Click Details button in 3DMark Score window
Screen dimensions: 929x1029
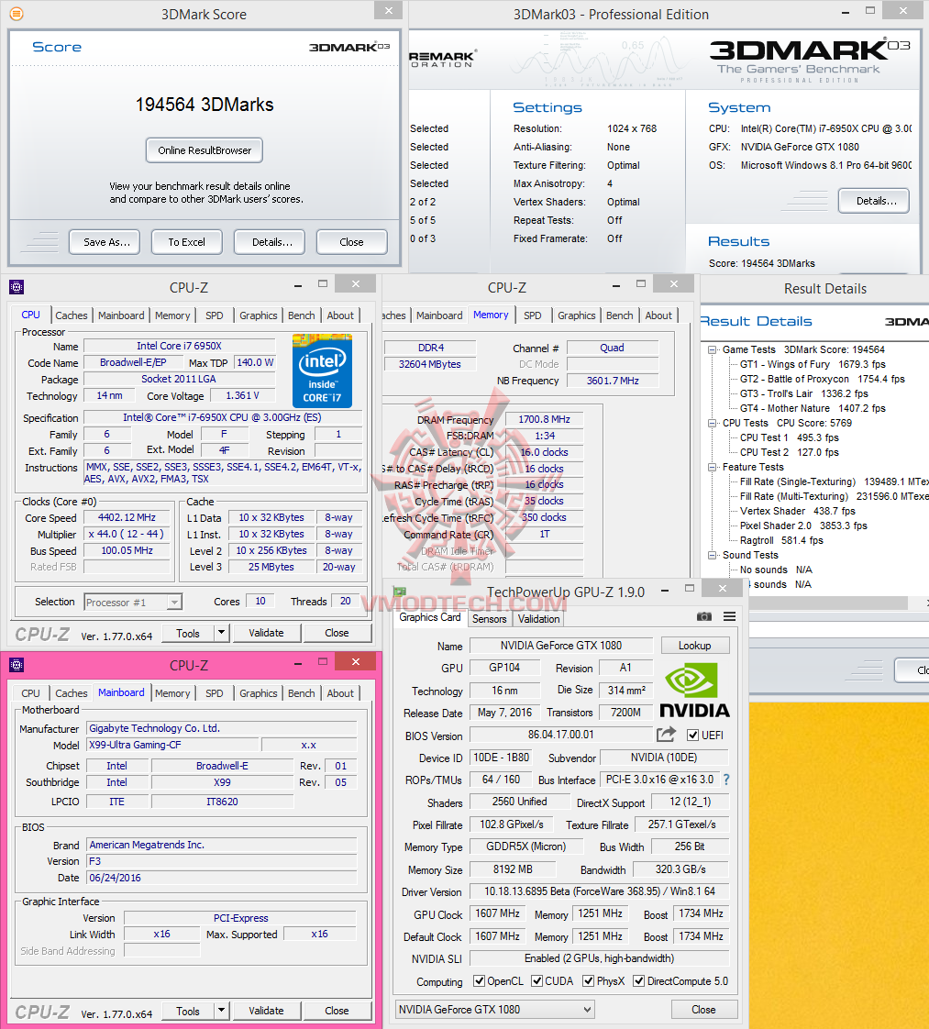(271, 242)
